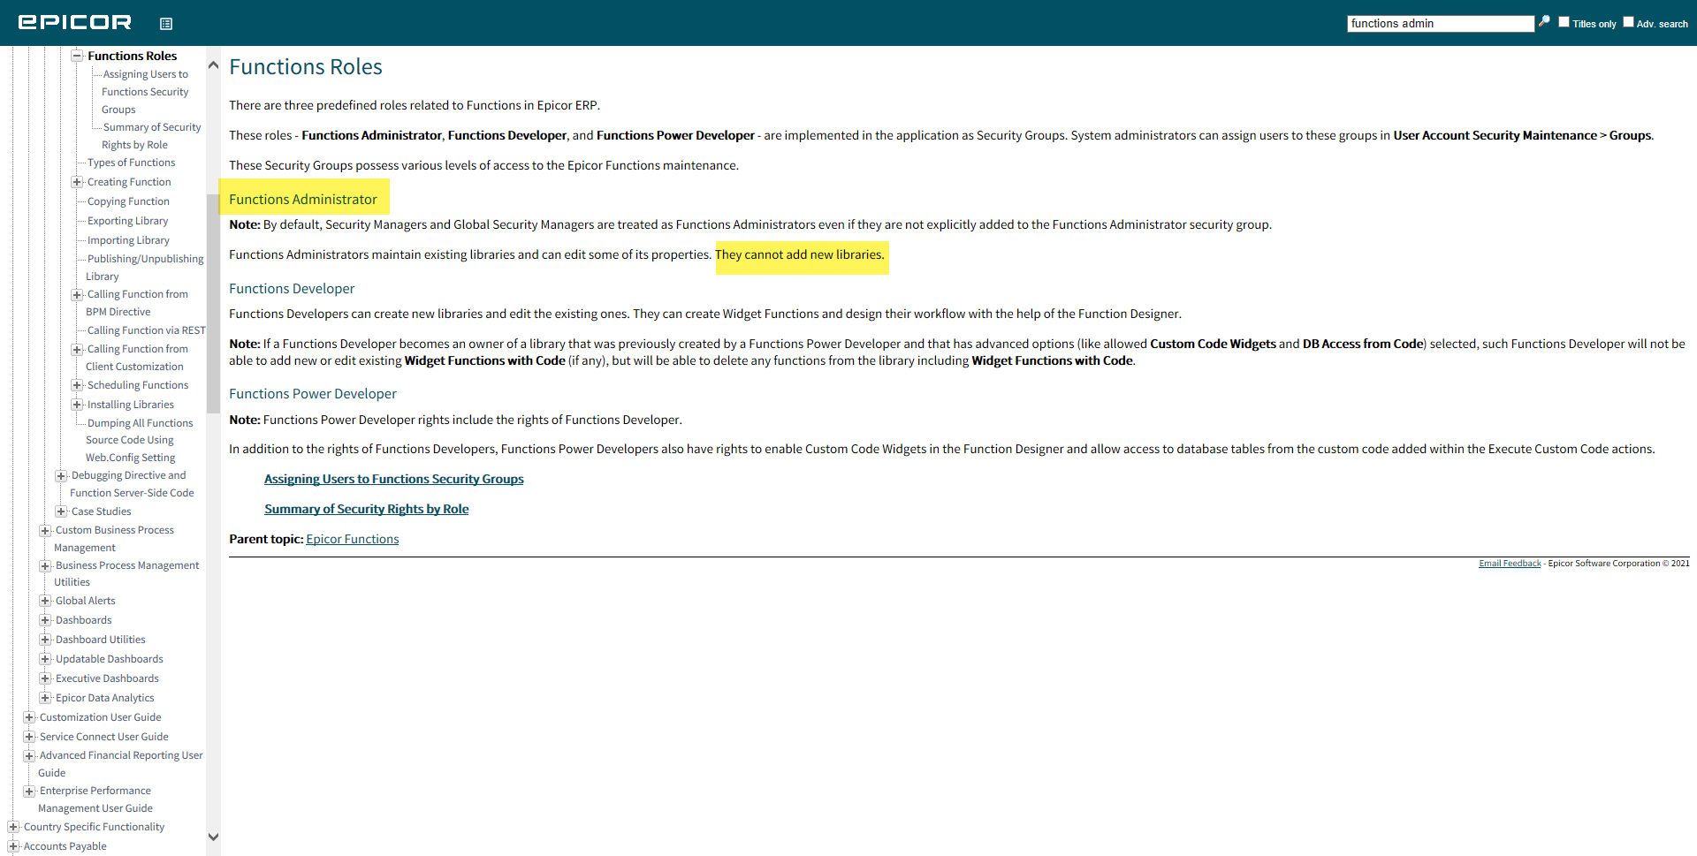Open Summary of Security Rights by Role tree item
Image resolution: width=1697 pixels, height=856 pixels.
151,136
